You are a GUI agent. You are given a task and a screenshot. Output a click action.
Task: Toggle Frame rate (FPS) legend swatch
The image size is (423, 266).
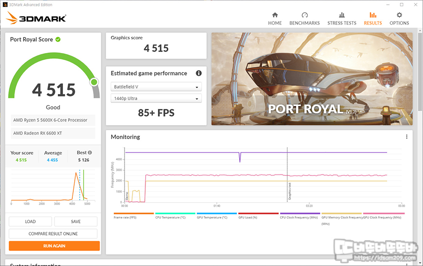click(x=134, y=213)
